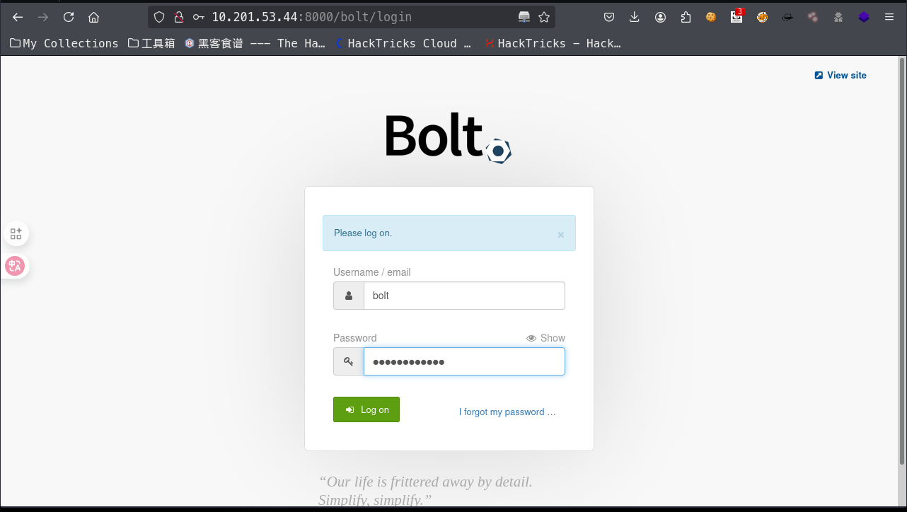
Task: Dismiss the Please log on alert
Action: coord(561,235)
